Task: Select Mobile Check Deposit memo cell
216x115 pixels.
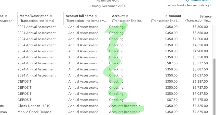Action: point(34,112)
